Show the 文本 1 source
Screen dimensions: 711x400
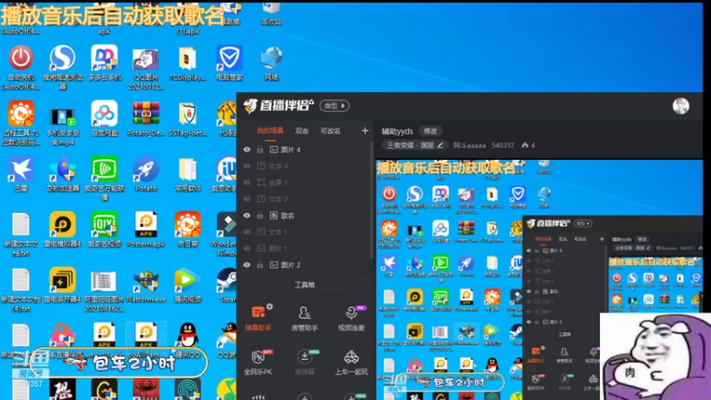tap(247, 232)
